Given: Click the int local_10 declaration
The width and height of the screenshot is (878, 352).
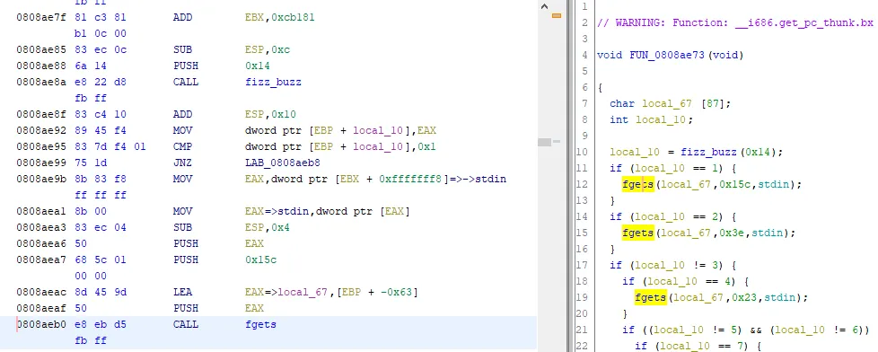Looking at the screenshot, I should [651, 119].
